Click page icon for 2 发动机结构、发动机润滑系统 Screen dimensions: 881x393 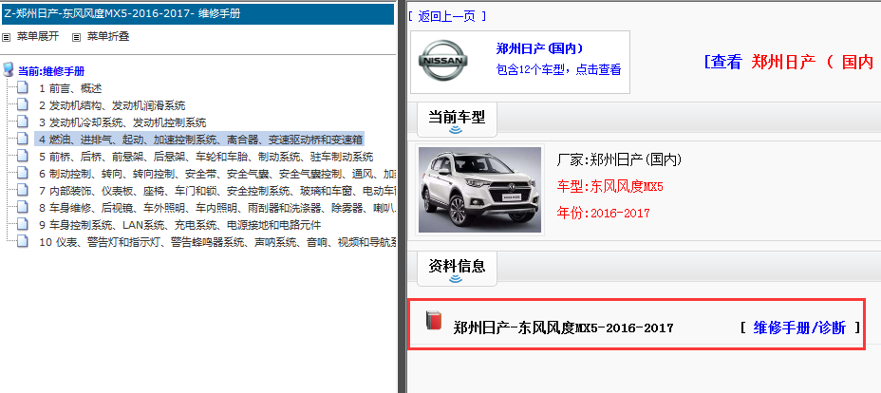click(22, 104)
